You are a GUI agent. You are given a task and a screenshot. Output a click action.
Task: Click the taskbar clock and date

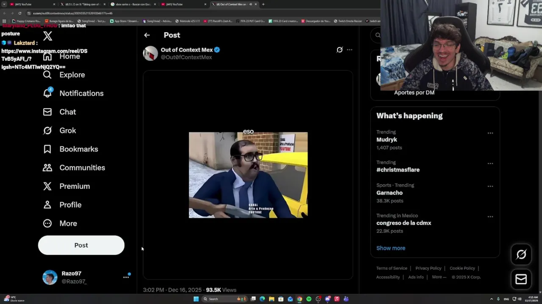click(x=532, y=299)
